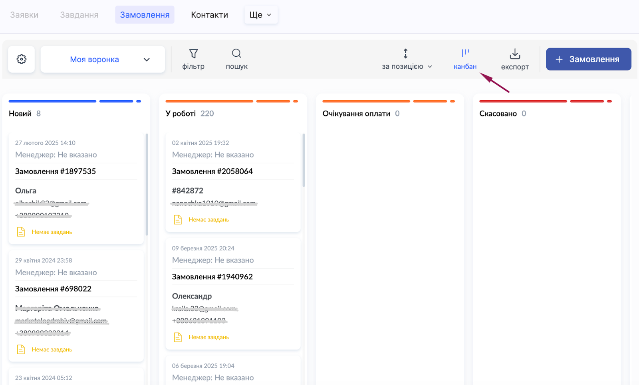Click 'Немає завдань' link on order #1897535
639x385 pixels.
pyautogui.click(x=52, y=232)
